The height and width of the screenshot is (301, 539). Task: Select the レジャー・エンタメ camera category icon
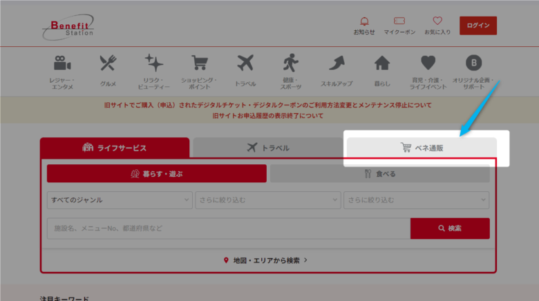[x=63, y=64]
